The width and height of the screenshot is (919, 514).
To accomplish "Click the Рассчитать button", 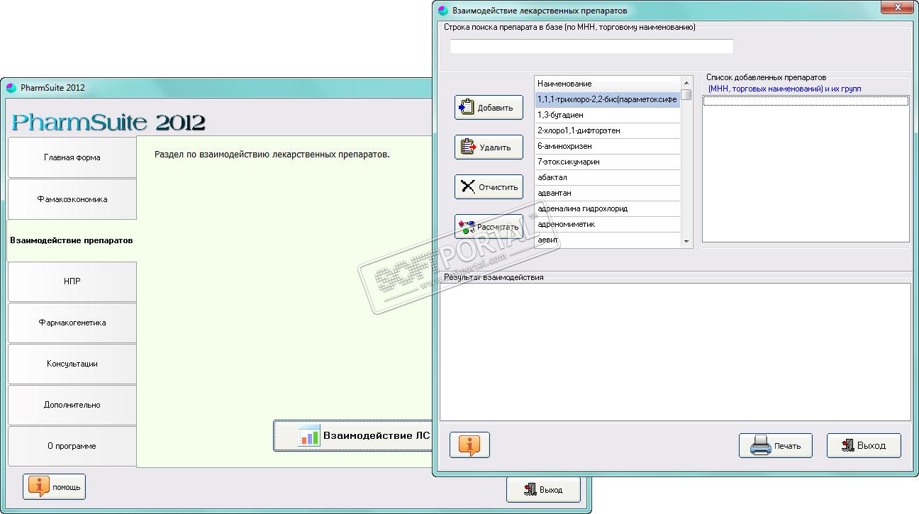I will (489, 227).
